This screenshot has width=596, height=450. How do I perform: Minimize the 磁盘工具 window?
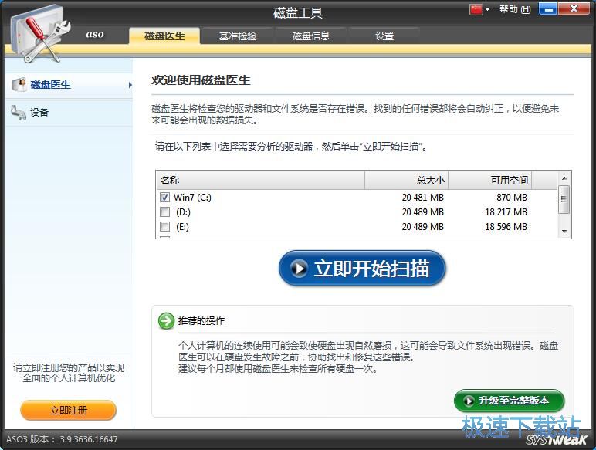tap(547, 9)
